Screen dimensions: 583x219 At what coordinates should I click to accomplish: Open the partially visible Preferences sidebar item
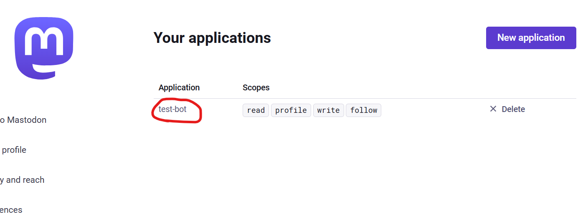[12, 210]
